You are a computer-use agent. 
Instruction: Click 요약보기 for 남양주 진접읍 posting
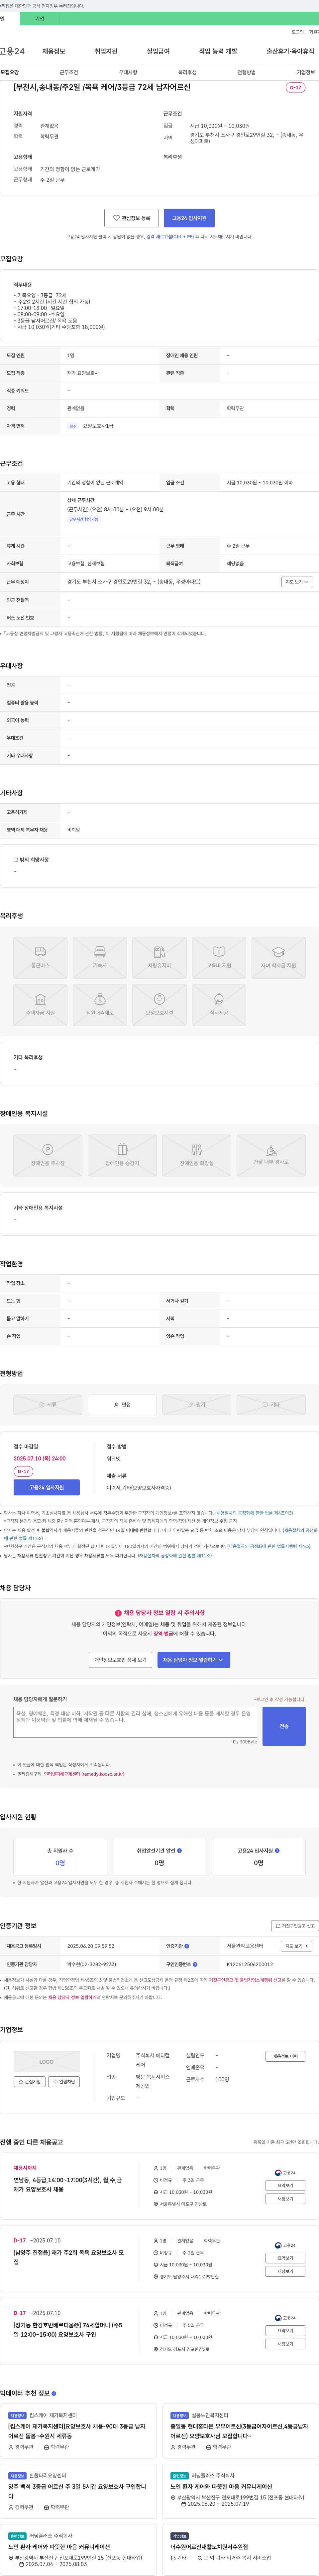pos(285,2258)
